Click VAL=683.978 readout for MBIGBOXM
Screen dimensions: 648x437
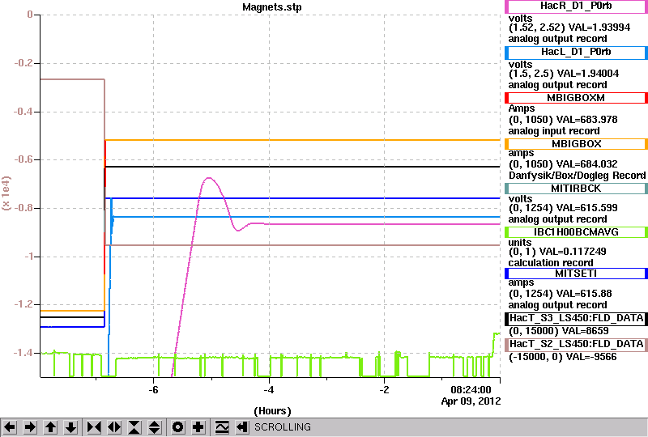coord(586,120)
